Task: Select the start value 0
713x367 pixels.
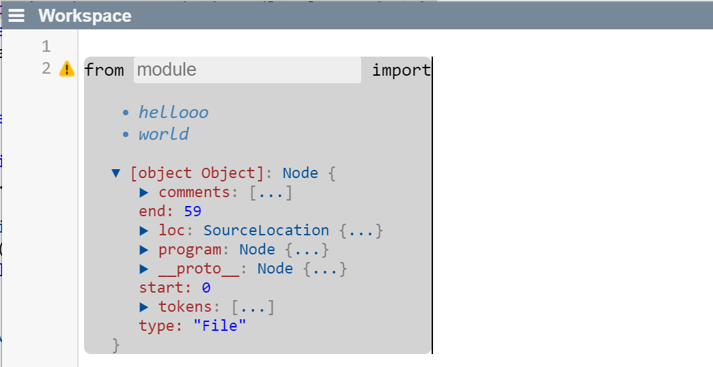Action: click(x=206, y=288)
